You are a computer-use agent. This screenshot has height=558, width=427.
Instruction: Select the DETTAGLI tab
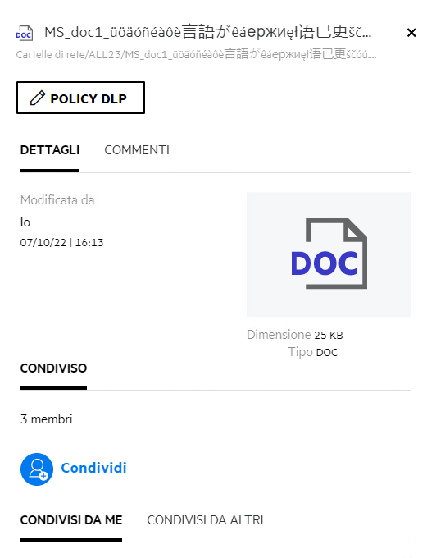(x=50, y=150)
